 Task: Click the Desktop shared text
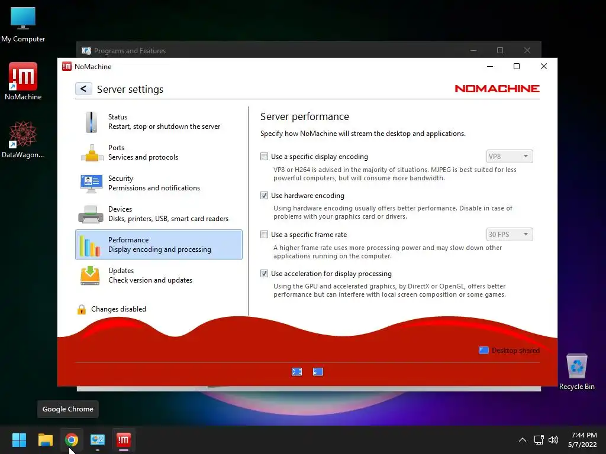515,351
